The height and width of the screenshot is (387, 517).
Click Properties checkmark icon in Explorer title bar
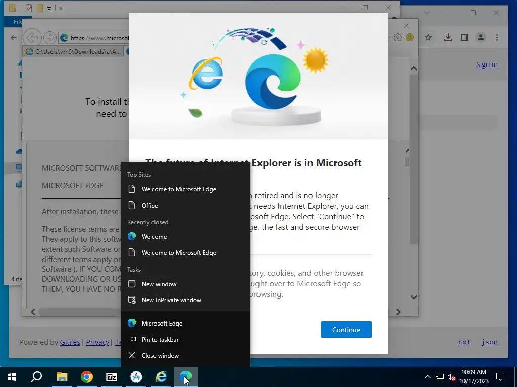(x=29, y=8)
